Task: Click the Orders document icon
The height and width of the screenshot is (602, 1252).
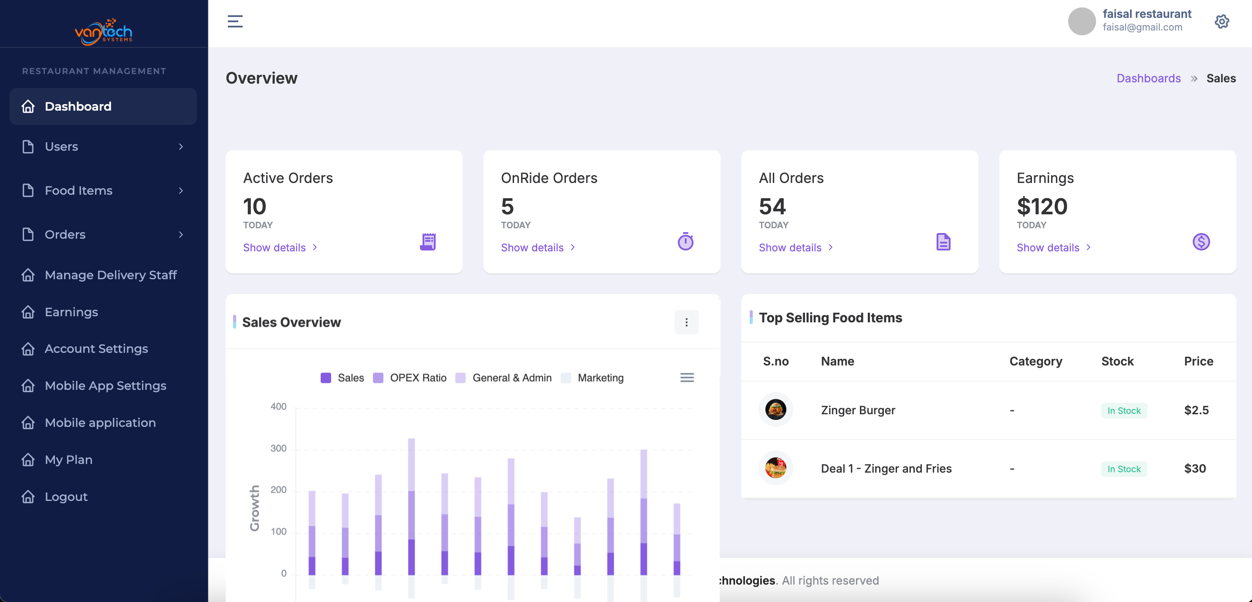Action: (28, 234)
